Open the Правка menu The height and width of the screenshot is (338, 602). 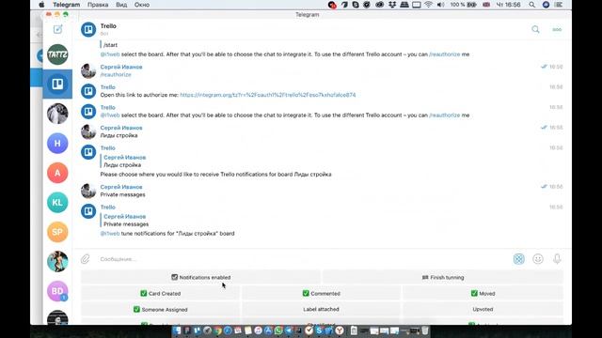pyautogui.click(x=98, y=5)
